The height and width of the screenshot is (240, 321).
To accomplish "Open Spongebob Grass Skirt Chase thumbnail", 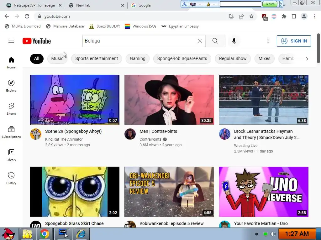I will [75, 192].
